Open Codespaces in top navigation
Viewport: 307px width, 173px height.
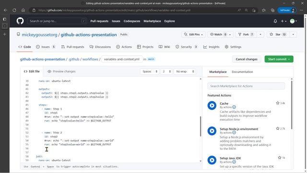point(132,21)
